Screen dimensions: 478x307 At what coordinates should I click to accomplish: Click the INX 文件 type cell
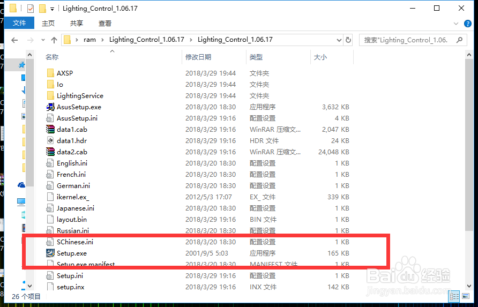point(263,287)
